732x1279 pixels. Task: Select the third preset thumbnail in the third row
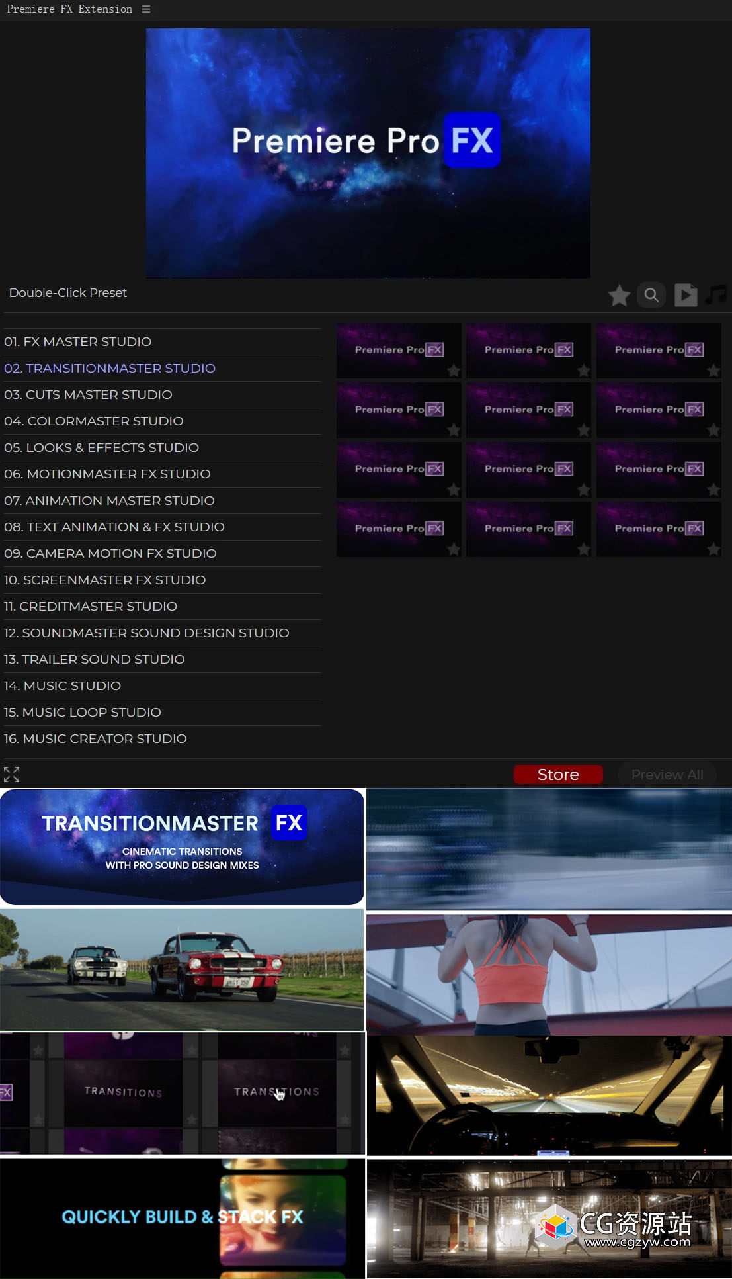click(659, 469)
